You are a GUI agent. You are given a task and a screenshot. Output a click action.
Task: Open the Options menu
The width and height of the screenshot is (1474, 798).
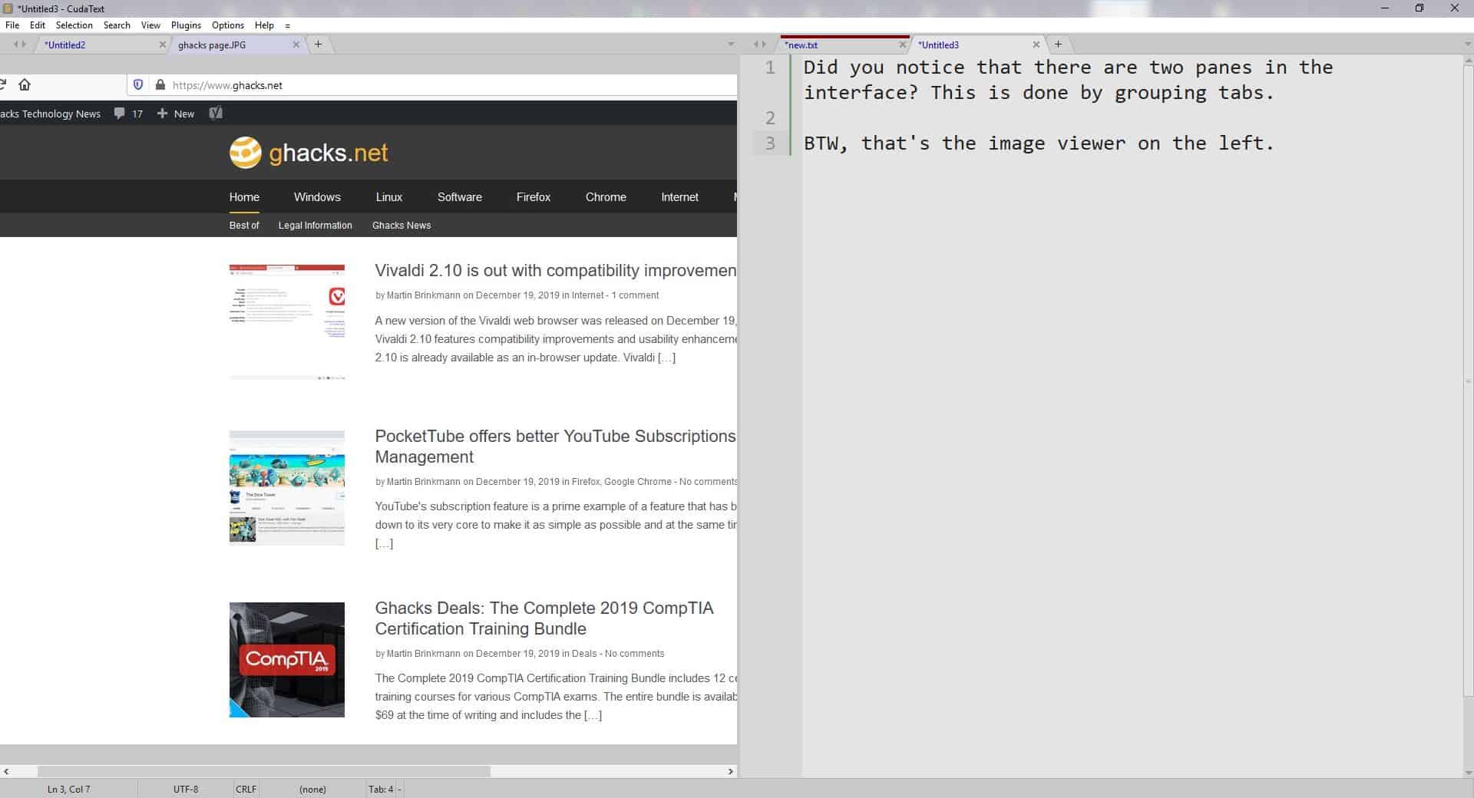coord(228,25)
